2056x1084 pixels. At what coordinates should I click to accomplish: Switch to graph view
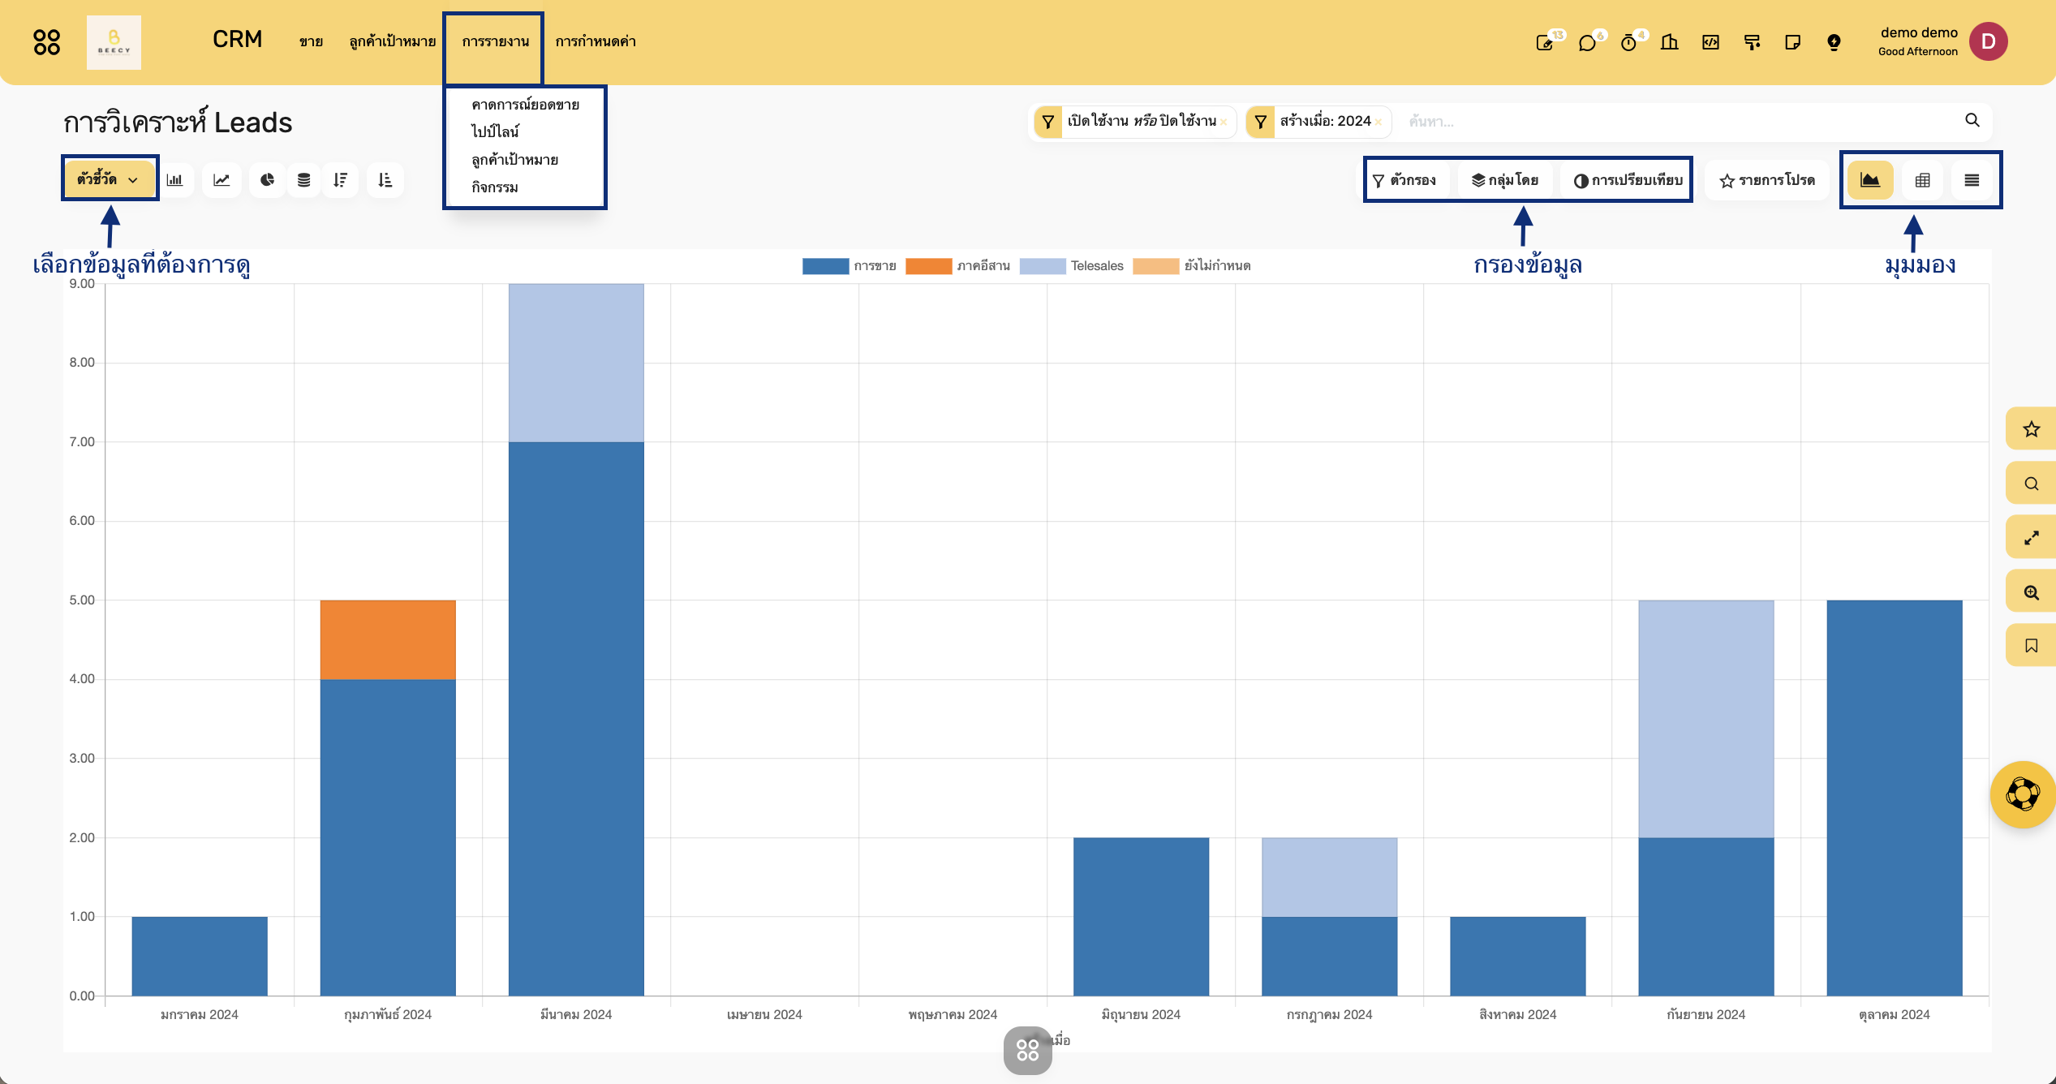tap(1870, 180)
